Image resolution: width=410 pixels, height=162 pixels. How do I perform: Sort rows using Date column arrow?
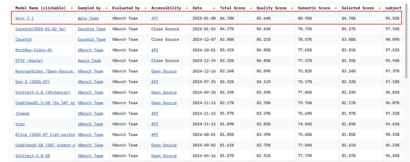pos(214,8)
